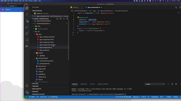Click the remote indicator in status bar corner
The width and height of the screenshot is (181, 101).
click(x=26, y=97)
